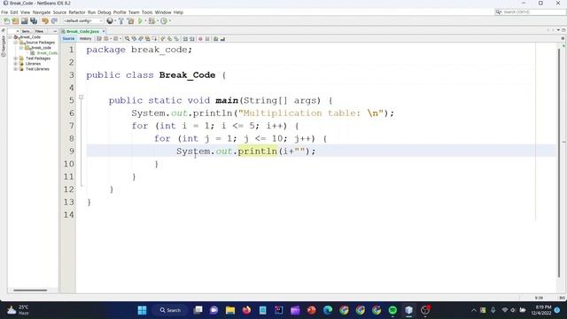This screenshot has width=567, height=319.
Task: Click the Open Project toolbar icon
Action: 24,21
